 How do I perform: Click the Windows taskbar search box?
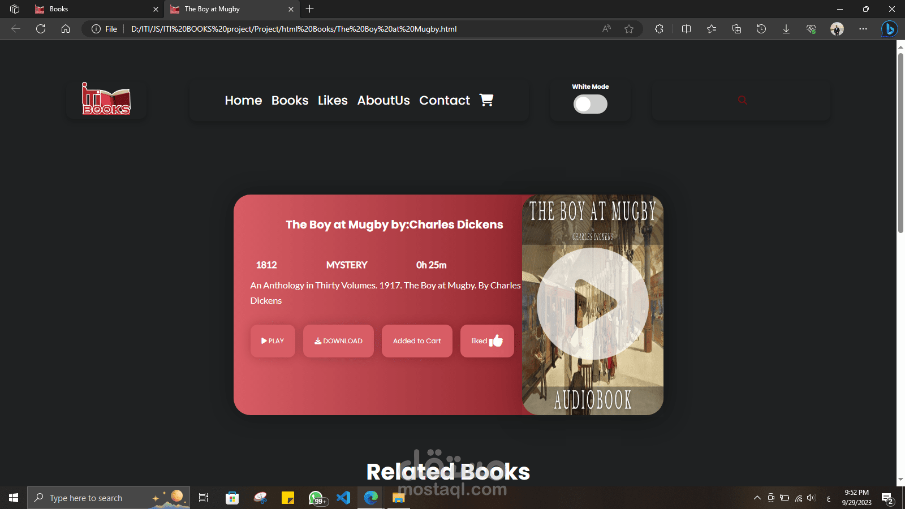click(109, 498)
